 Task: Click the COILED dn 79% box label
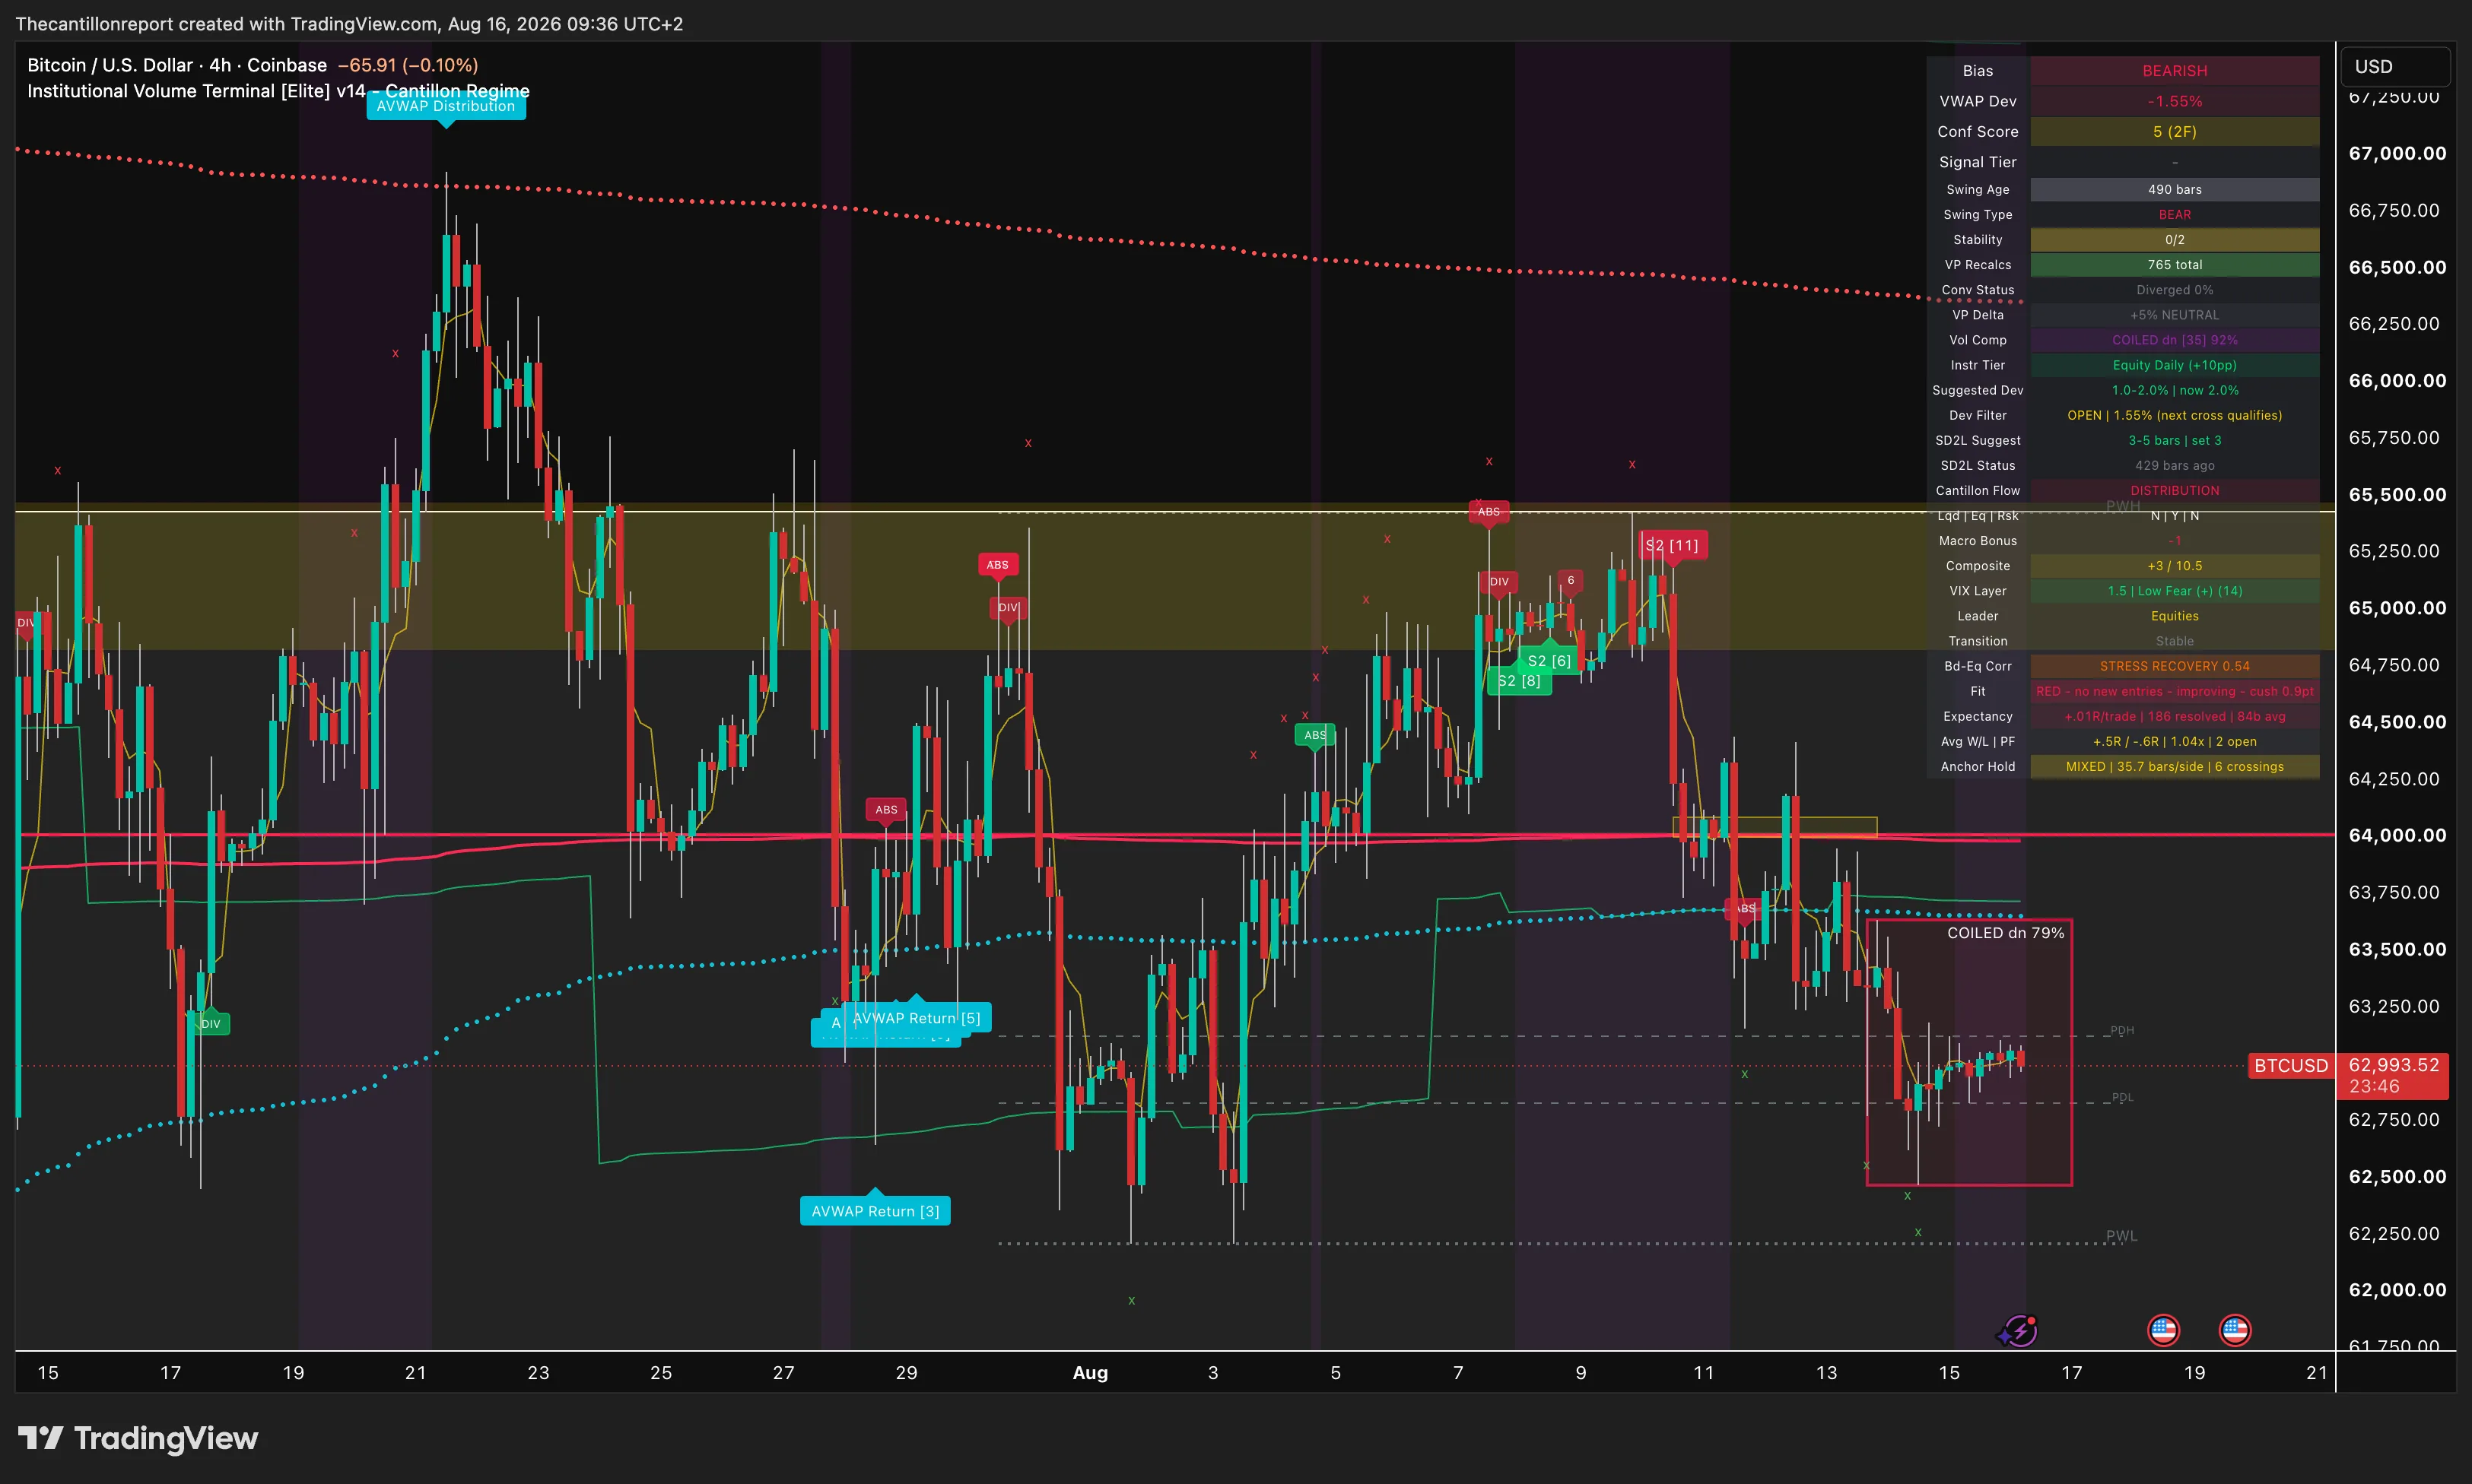[x=2005, y=933]
